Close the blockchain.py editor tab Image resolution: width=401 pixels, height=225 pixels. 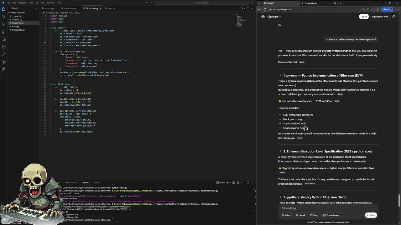pos(100,8)
